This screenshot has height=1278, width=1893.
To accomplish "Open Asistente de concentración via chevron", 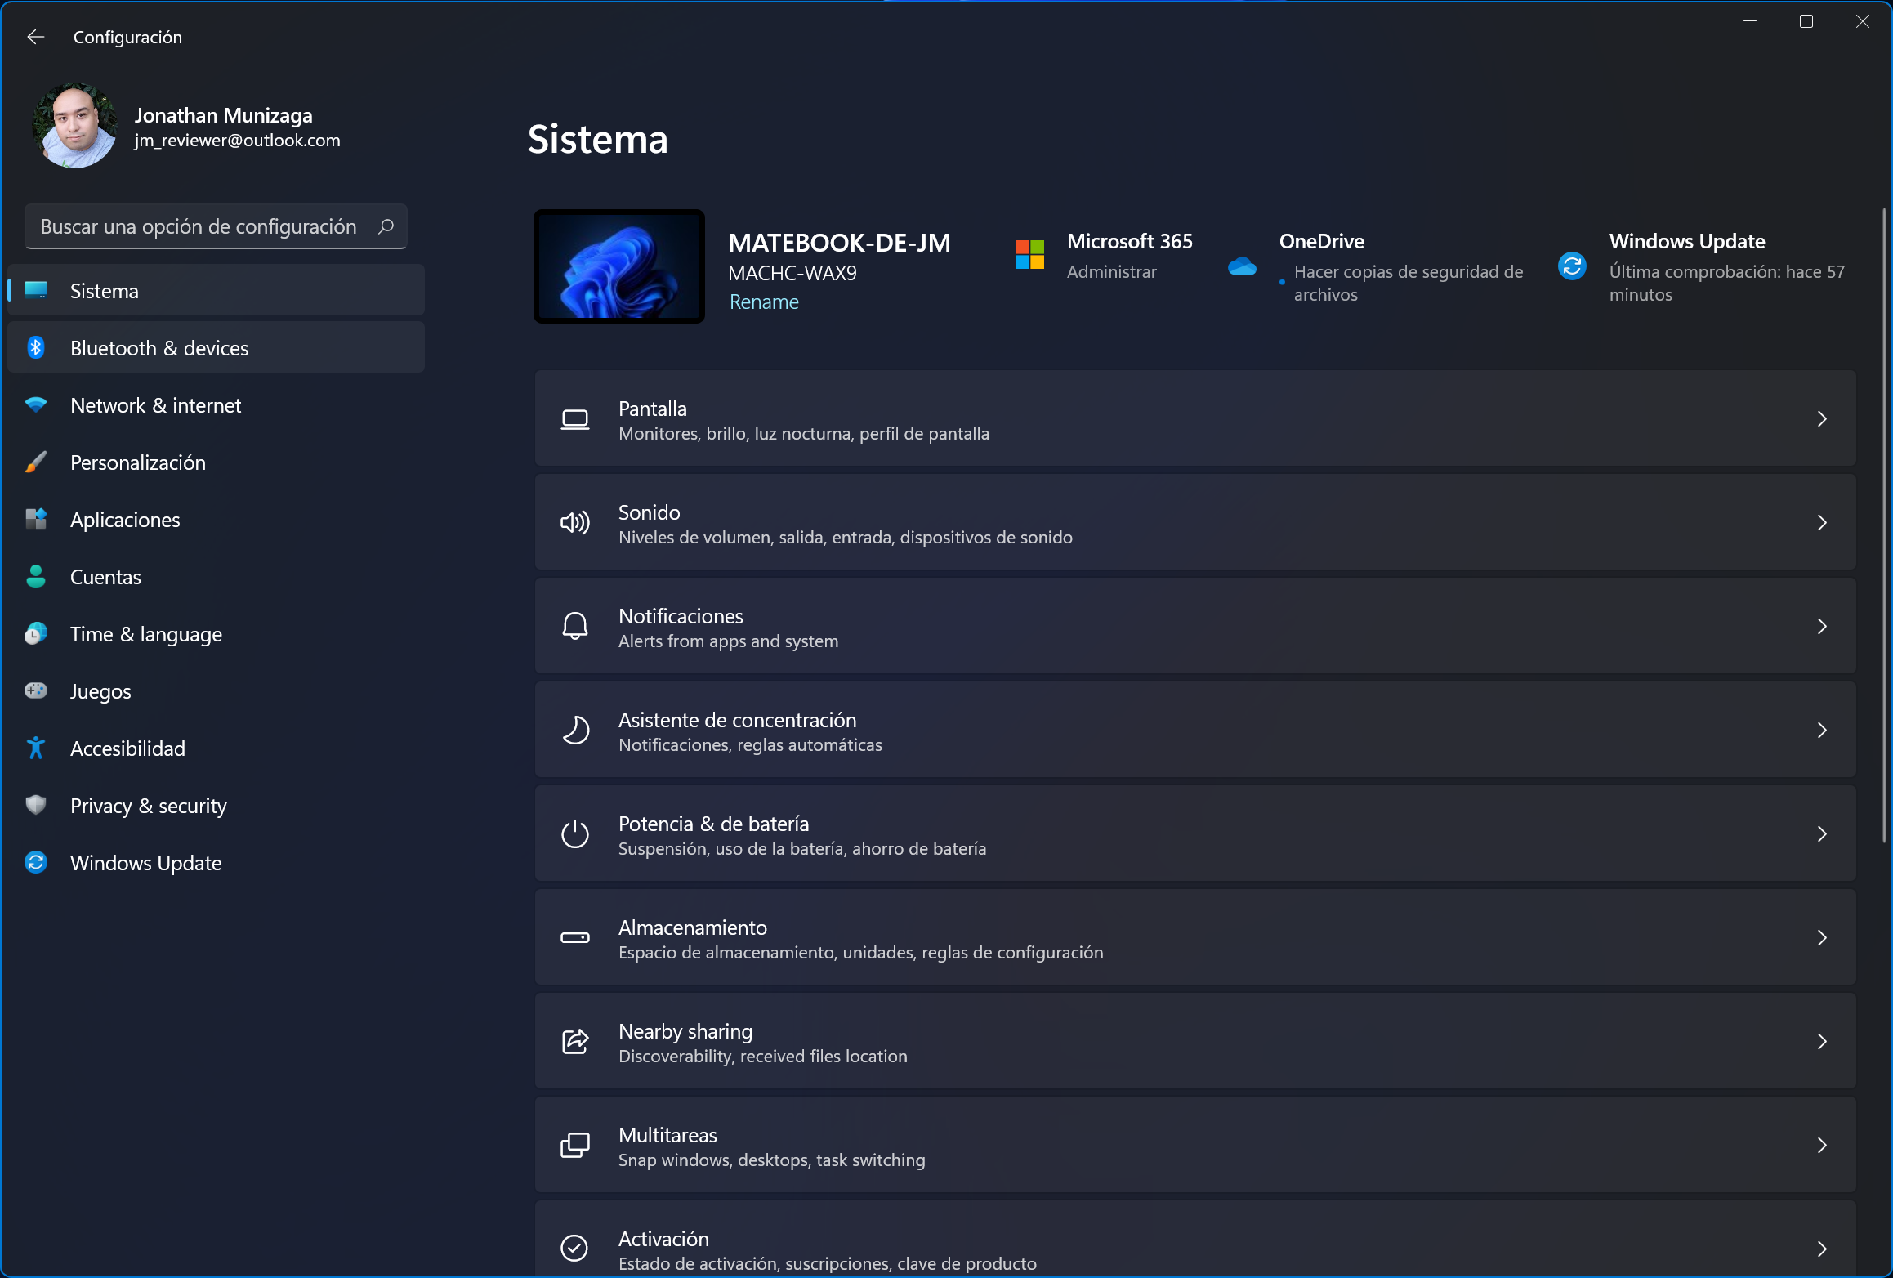I will [1822, 731].
